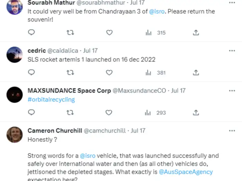Reply to Sourabh Mathur's tweet
242x181 pixels.
31,33
